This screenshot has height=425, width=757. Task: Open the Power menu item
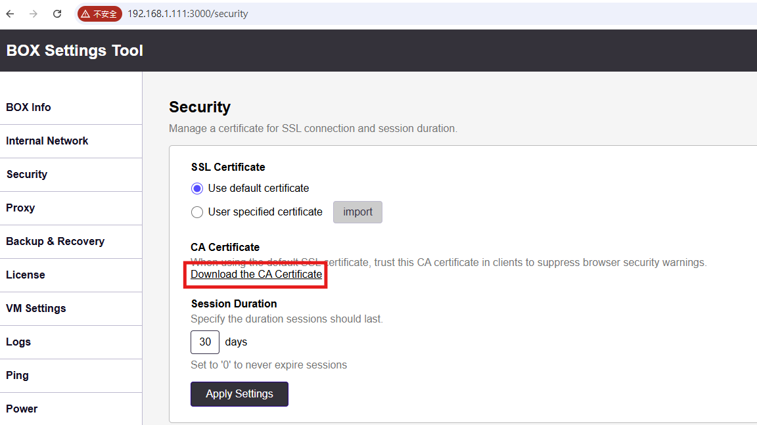[x=71, y=409]
